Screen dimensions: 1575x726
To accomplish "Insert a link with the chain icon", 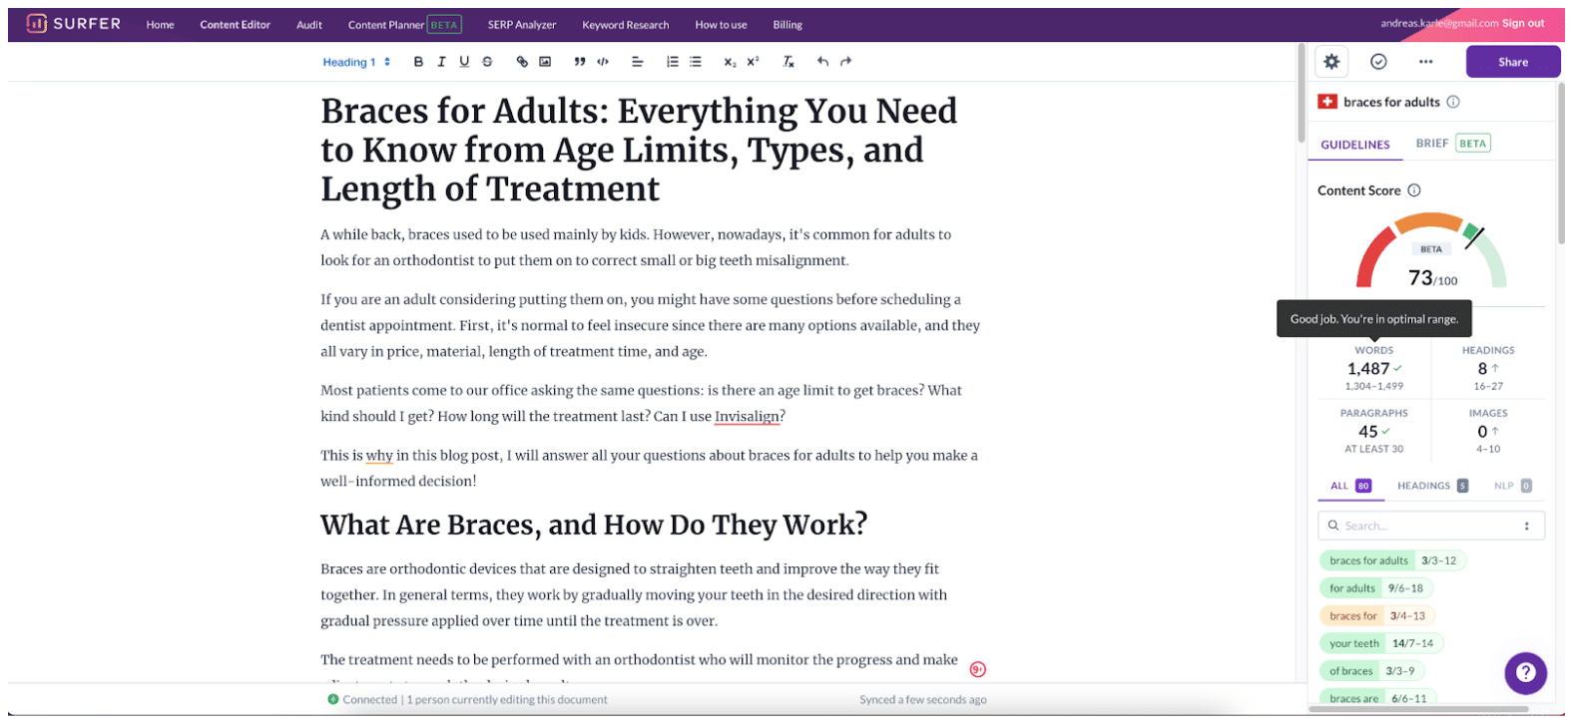I will (x=522, y=62).
